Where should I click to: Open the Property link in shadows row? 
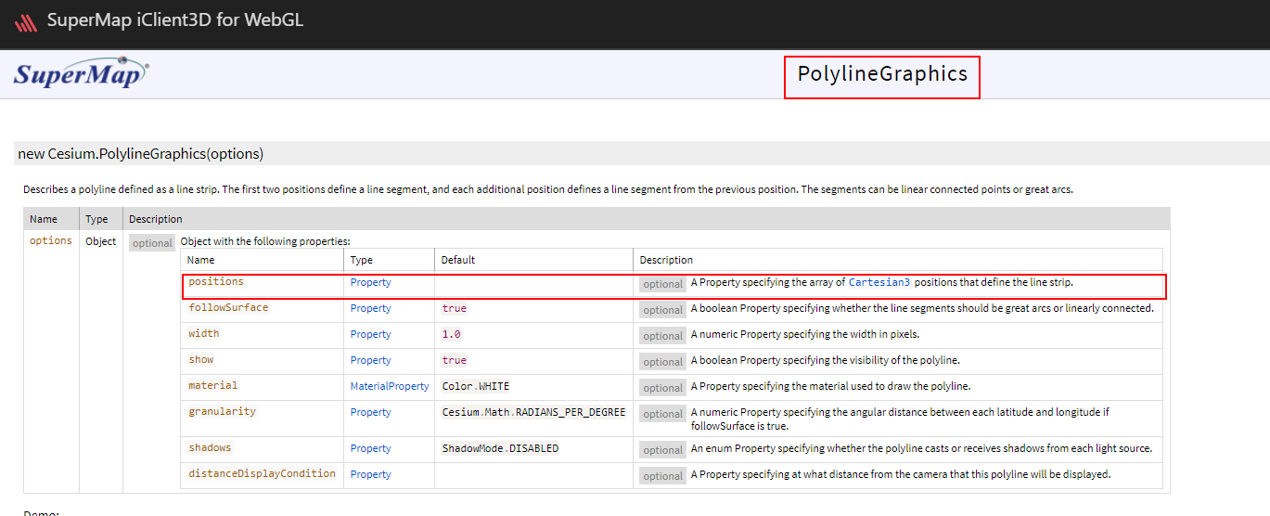point(370,448)
